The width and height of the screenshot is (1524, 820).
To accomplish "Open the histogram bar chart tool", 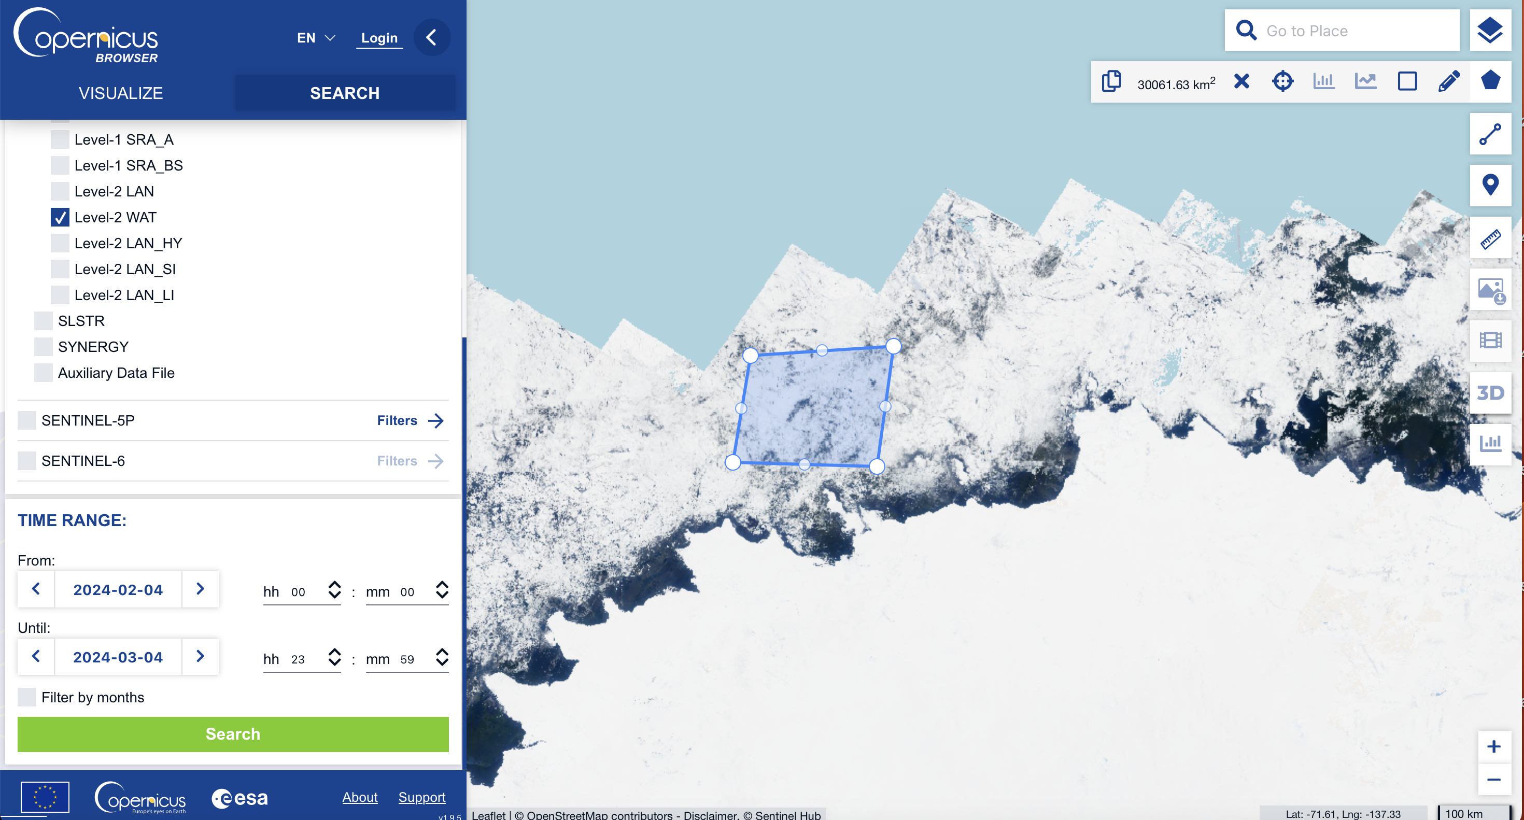I will pyautogui.click(x=1324, y=81).
